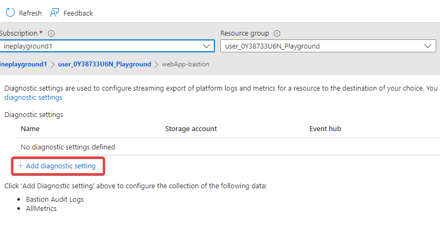Image resolution: width=440 pixels, height=246 pixels.
Task: Expand the Resource group dropdown chevron
Action: pyautogui.click(x=428, y=46)
